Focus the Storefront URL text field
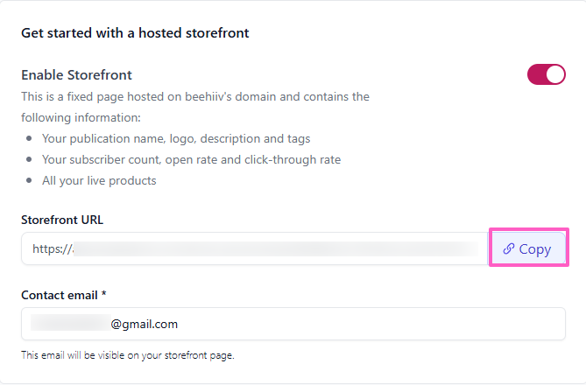The height and width of the screenshot is (385, 586). click(254, 248)
